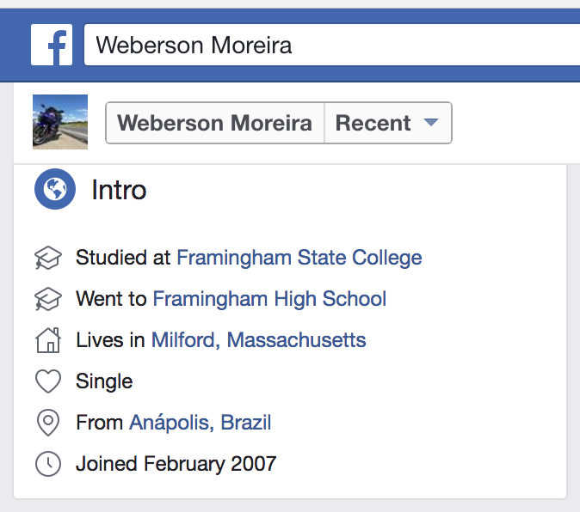Click the search field containing Weberson Moreira

tap(331, 45)
